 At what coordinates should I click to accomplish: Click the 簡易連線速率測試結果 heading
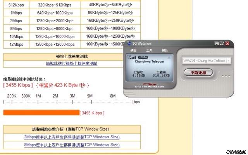[x=24, y=79]
